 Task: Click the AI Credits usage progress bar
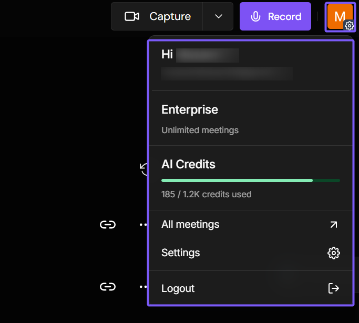(x=250, y=180)
